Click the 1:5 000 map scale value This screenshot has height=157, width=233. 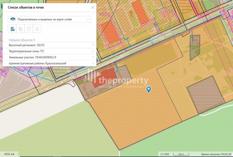165,154
